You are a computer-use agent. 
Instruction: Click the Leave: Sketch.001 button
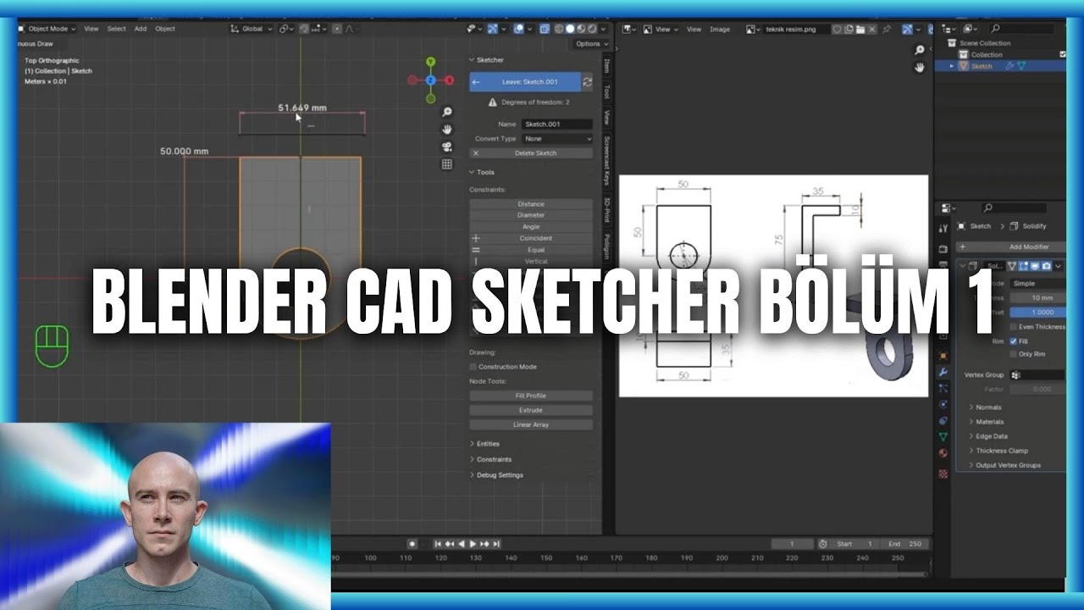coord(525,82)
